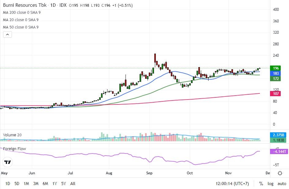The image size is (289, 189).
Task: Select the 3M time range
Action: [36, 183]
